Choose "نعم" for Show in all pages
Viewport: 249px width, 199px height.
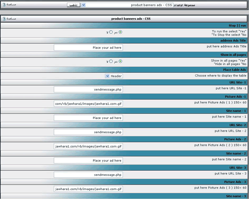pos(120,61)
